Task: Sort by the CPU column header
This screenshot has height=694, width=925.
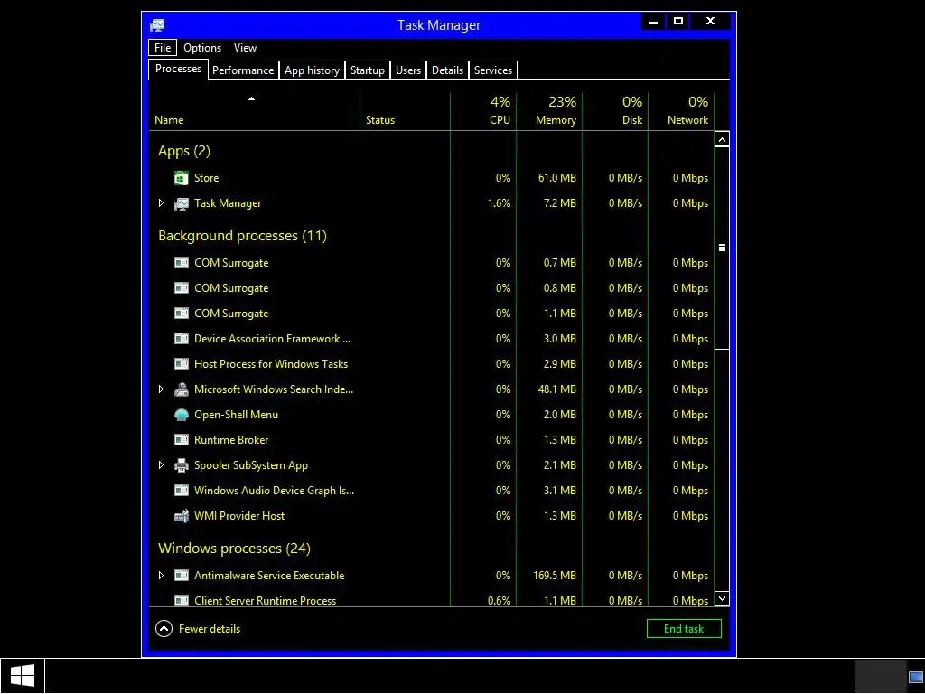Action: [x=483, y=111]
